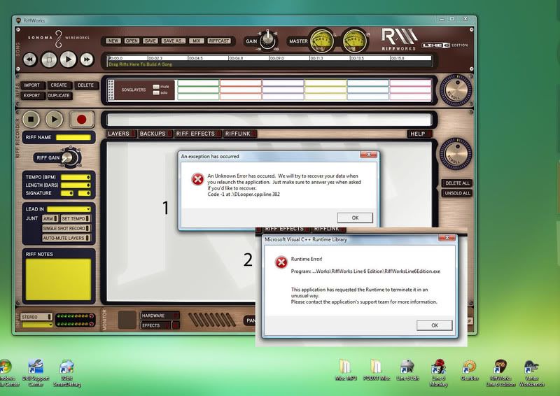Click the RiffWorks logo at top right
Viewport: 560px width, 396px height.
(399, 39)
